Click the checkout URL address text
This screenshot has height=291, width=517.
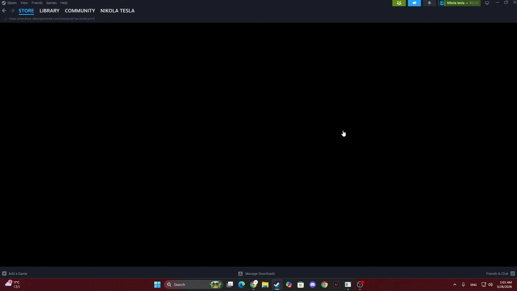point(52,19)
